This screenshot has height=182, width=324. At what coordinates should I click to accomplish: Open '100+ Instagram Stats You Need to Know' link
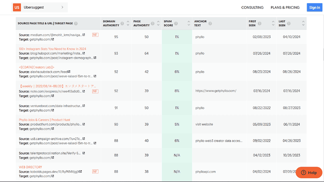point(53,49)
